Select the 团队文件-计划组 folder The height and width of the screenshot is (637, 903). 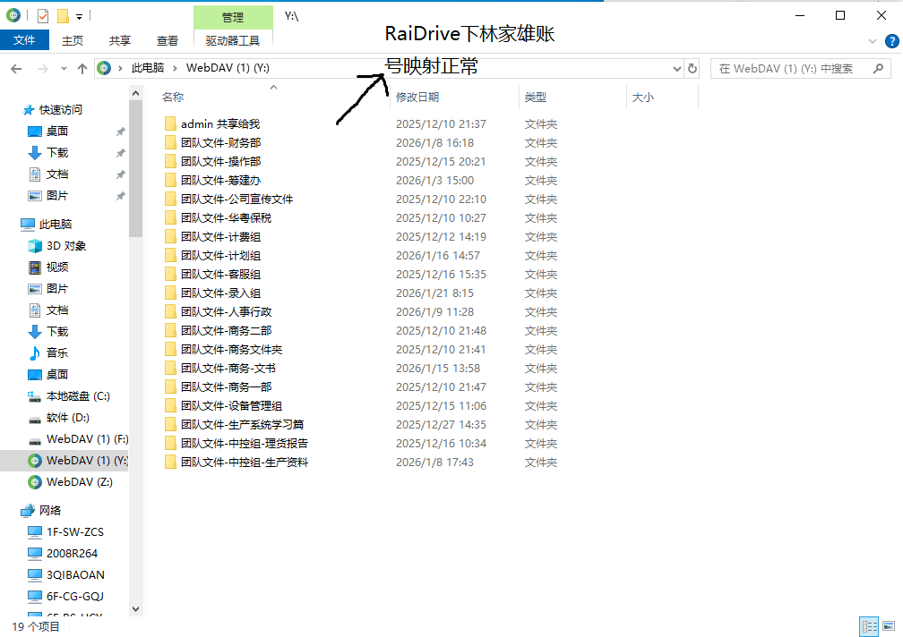pos(220,255)
